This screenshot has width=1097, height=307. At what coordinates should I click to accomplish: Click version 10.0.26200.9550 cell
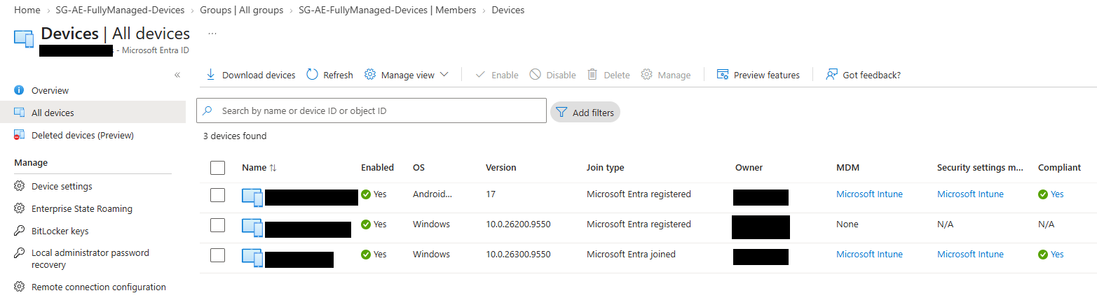click(518, 224)
